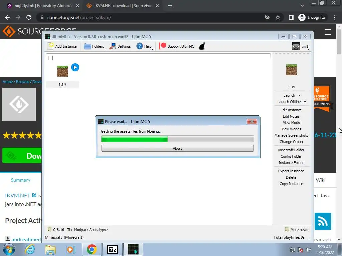Click the black cat icon
The height and width of the screenshot is (256, 342).
click(202, 46)
